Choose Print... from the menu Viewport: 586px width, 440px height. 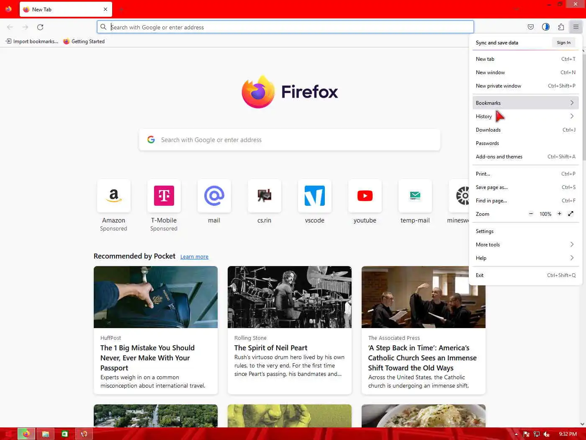click(526, 174)
